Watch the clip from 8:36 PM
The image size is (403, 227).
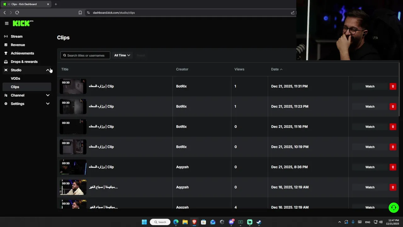(370, 167)
